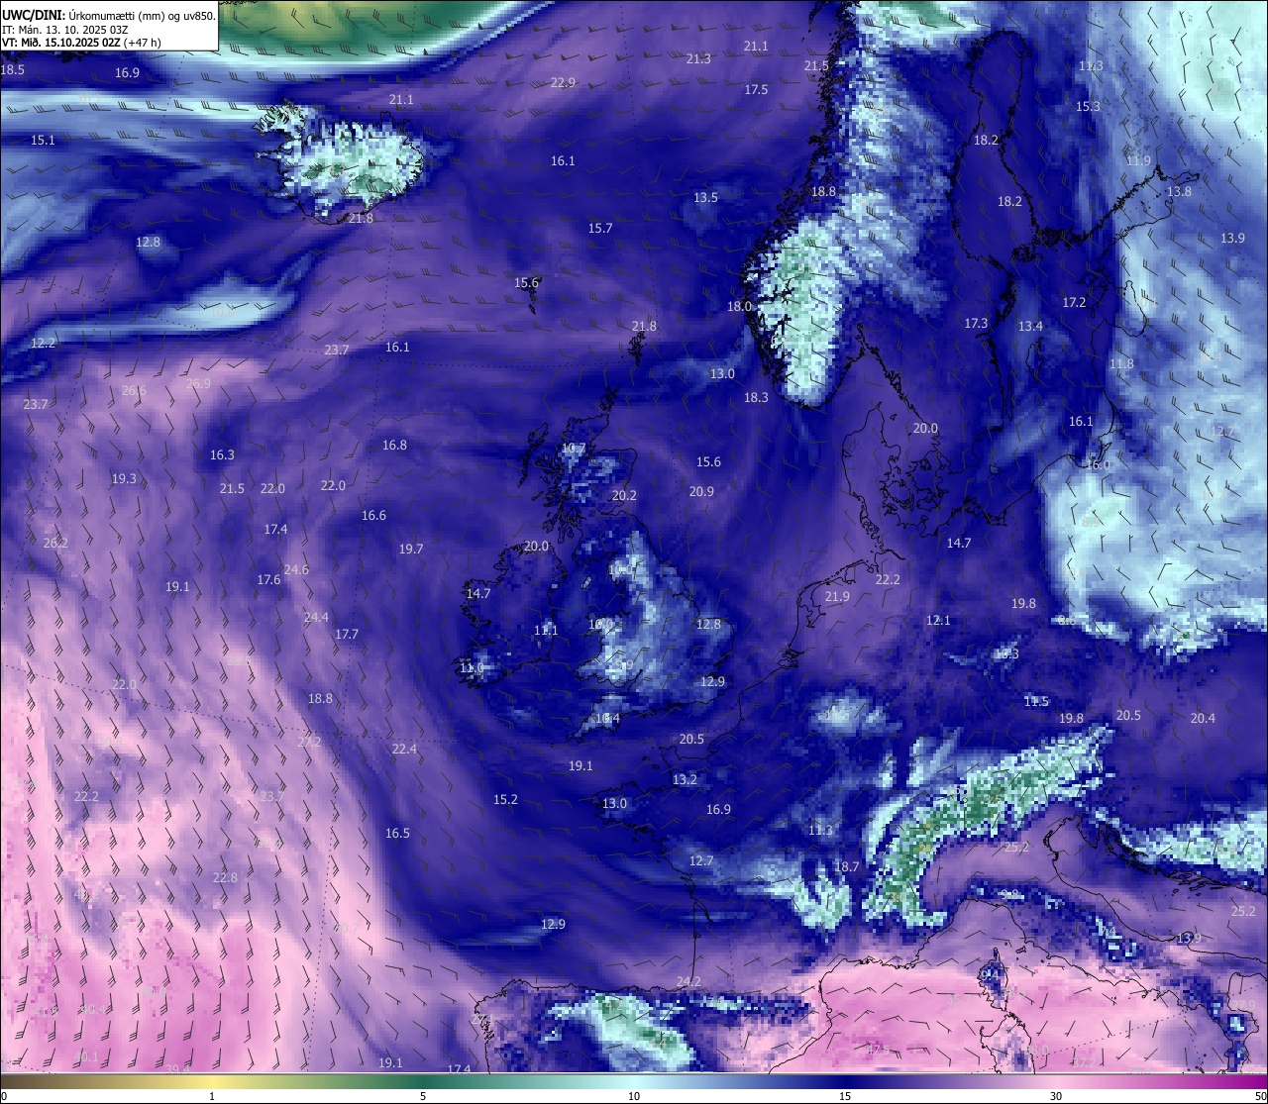
Task: Select the map value "24.6"
Action: (x=296, y=570)
